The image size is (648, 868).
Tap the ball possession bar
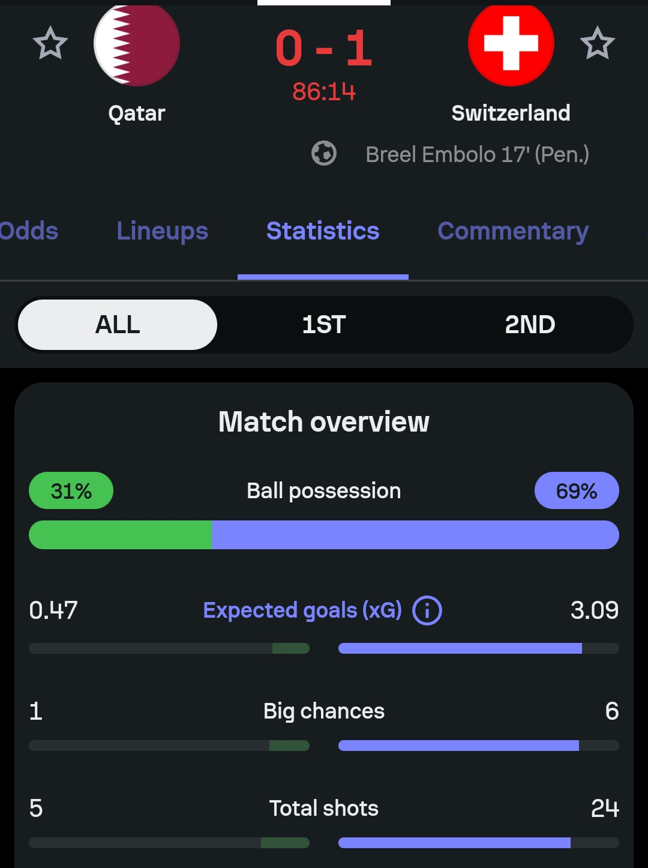tap(324, 535)
